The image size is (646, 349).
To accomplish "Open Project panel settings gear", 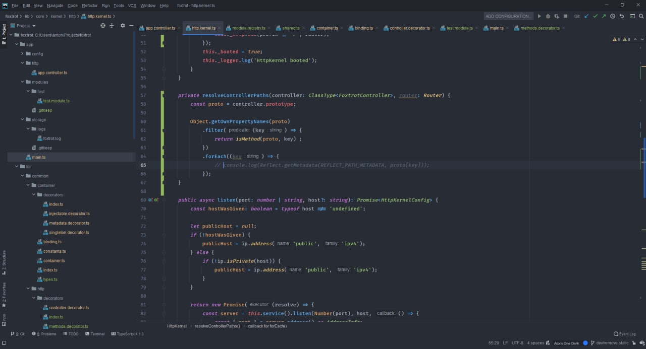I will coord(122,26).
